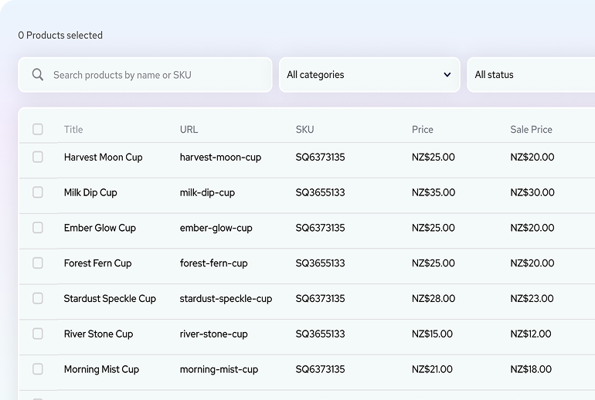595x400 pixels.
Task: Open the All categories dropdown
Action: pos(363,75)
